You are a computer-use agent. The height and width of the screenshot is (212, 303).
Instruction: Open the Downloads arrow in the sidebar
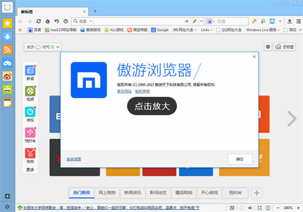click(7, 36)
